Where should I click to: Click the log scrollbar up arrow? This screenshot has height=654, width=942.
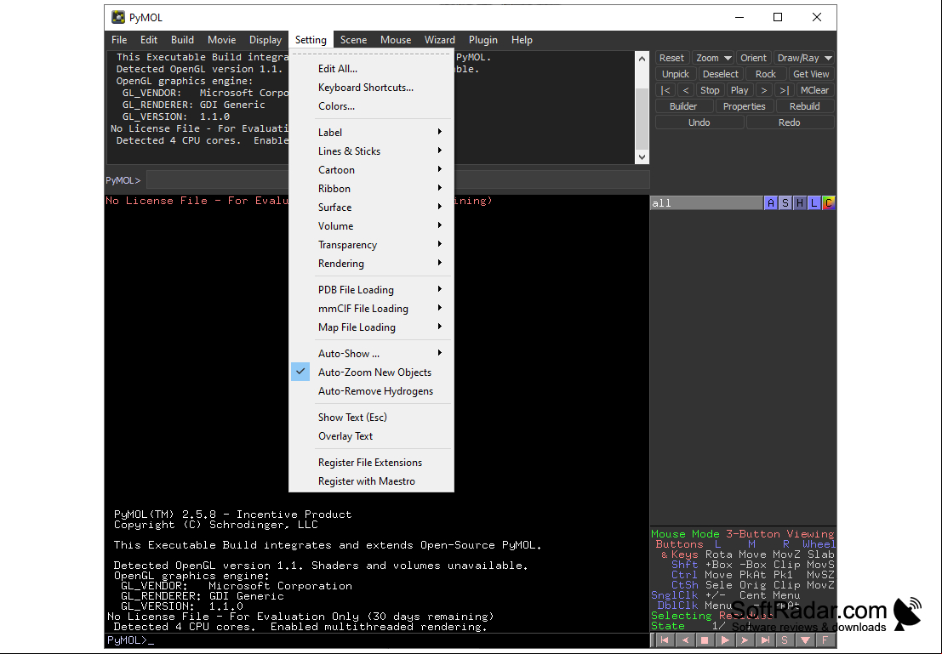(642, 58)
